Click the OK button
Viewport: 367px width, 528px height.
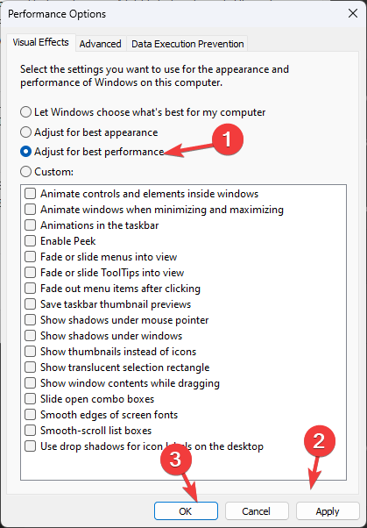pos(186,511)
